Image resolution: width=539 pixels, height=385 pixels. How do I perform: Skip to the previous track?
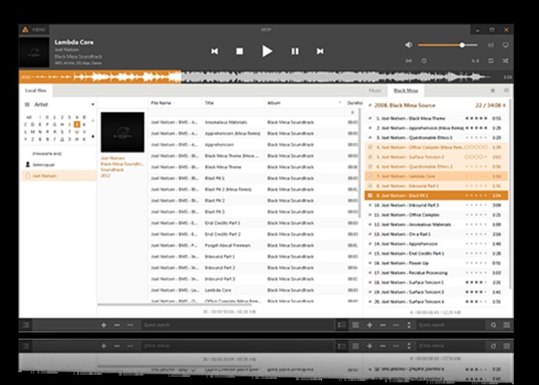[x=214, y=51]
